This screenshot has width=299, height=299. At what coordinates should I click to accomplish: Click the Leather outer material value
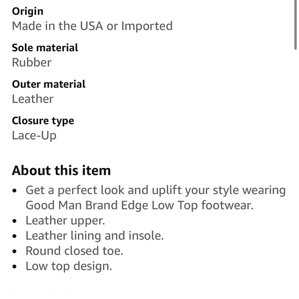tap(33, 99)
